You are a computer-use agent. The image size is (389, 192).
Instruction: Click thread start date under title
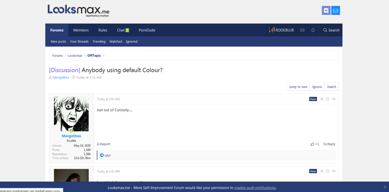point(89,78)
